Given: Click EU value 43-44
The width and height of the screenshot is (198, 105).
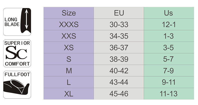Looking at the screenshot, I should (119, 82).
